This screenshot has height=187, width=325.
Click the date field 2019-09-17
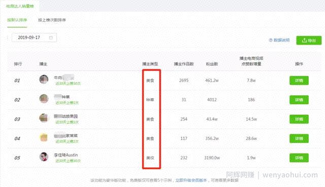point(34,38)
